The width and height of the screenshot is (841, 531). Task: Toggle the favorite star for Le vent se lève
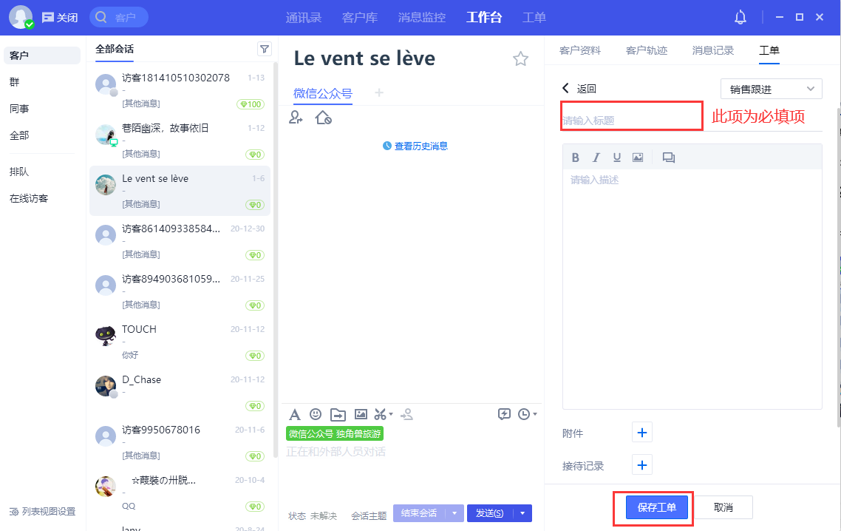[520, 58]
